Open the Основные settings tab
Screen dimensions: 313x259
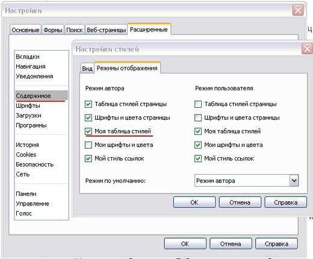tap(25, 30)
